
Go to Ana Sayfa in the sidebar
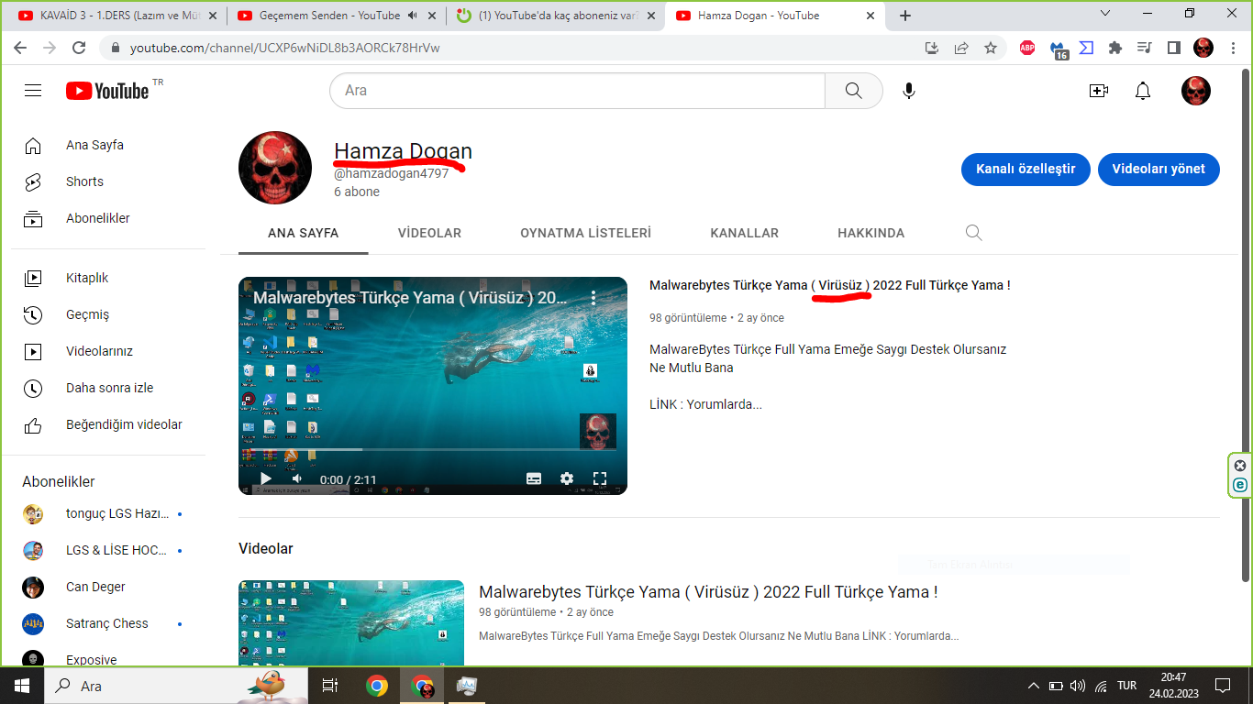pos(108,145)
